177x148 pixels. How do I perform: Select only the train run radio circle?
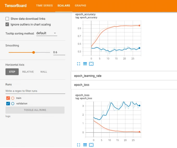[13, 98]
